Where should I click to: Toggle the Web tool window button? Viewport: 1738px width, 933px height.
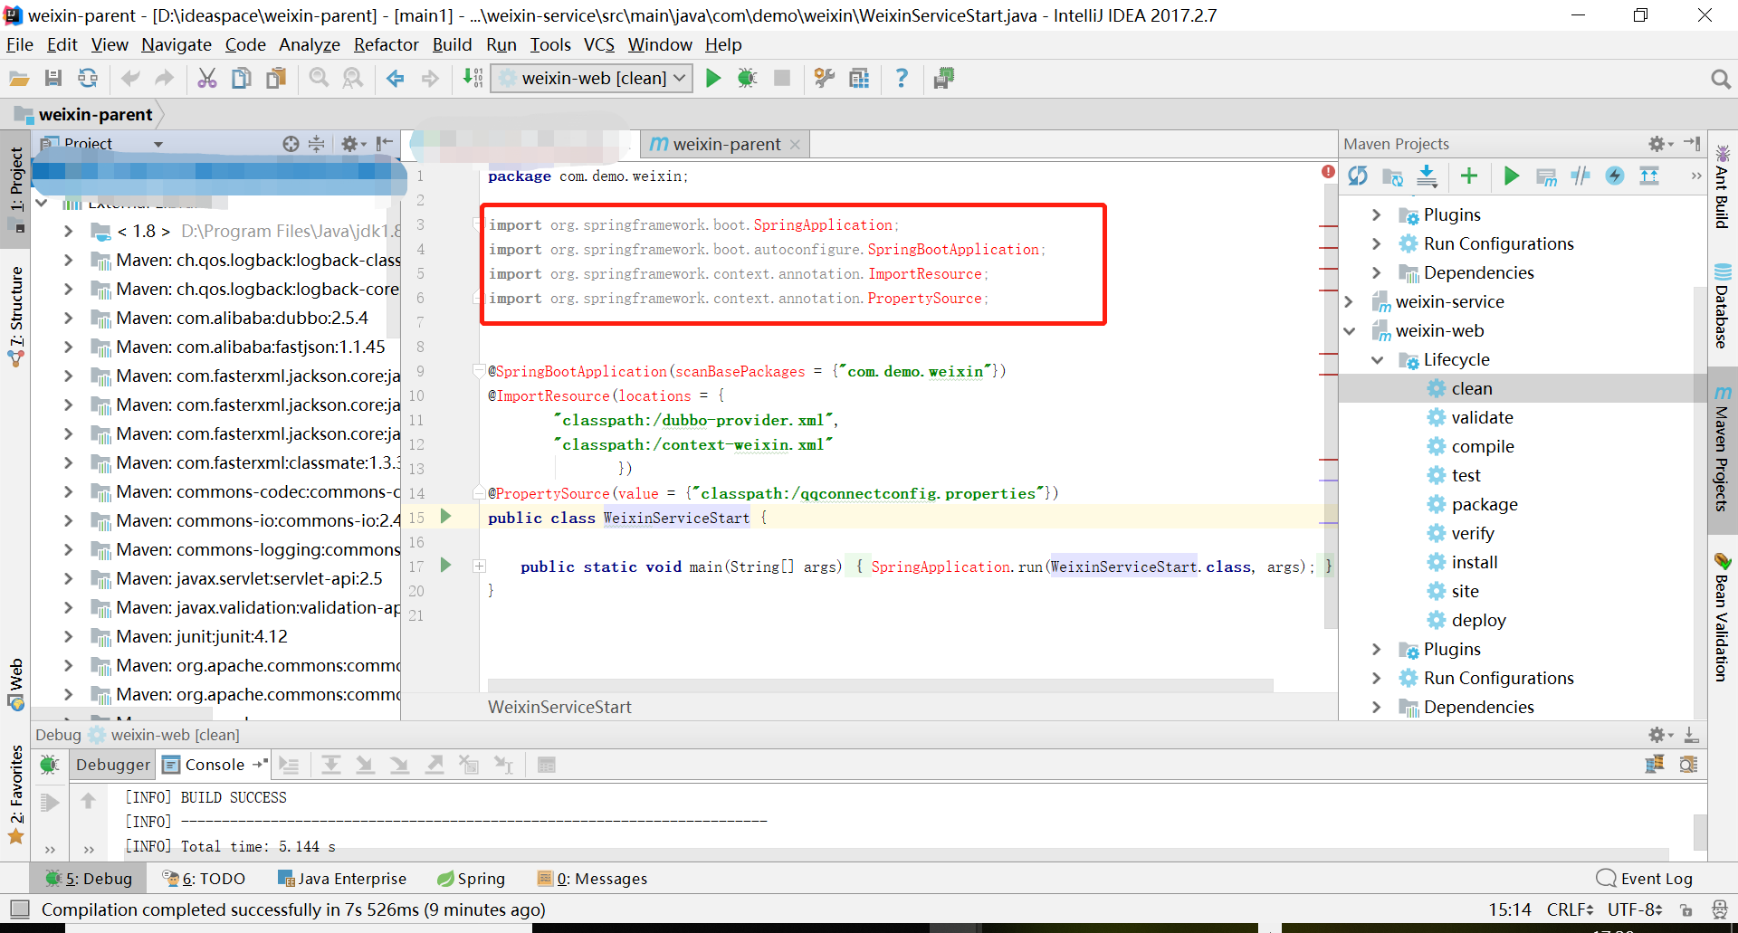[x=16, y=684]
